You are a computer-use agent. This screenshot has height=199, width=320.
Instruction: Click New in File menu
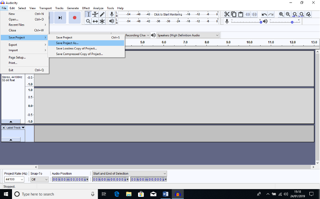coord(25,14)
